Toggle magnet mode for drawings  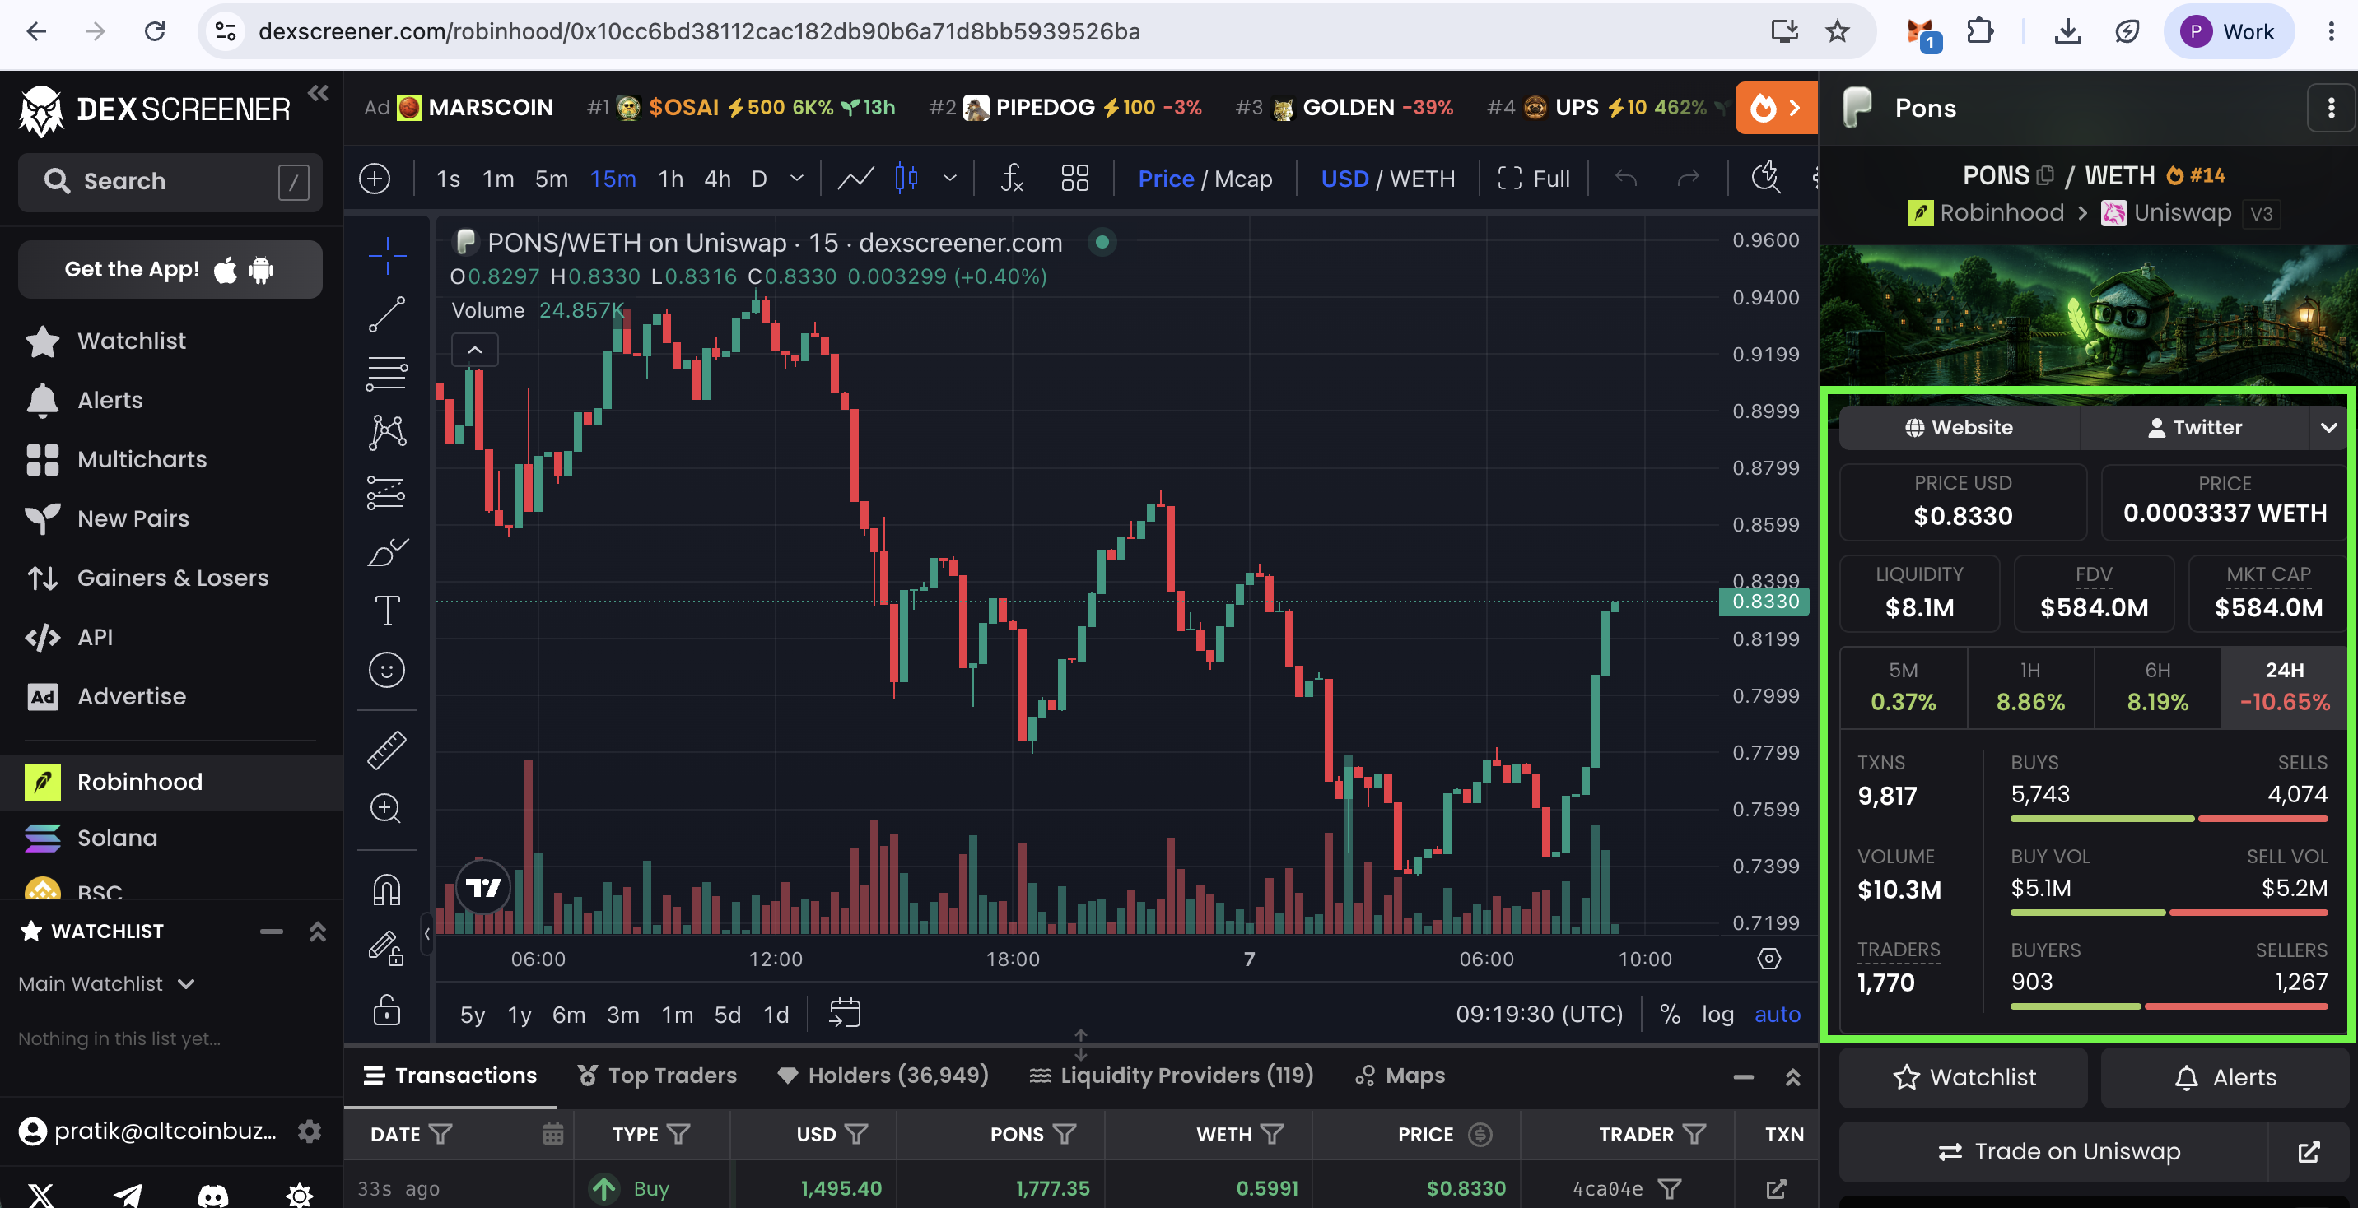tap(387, 889)
